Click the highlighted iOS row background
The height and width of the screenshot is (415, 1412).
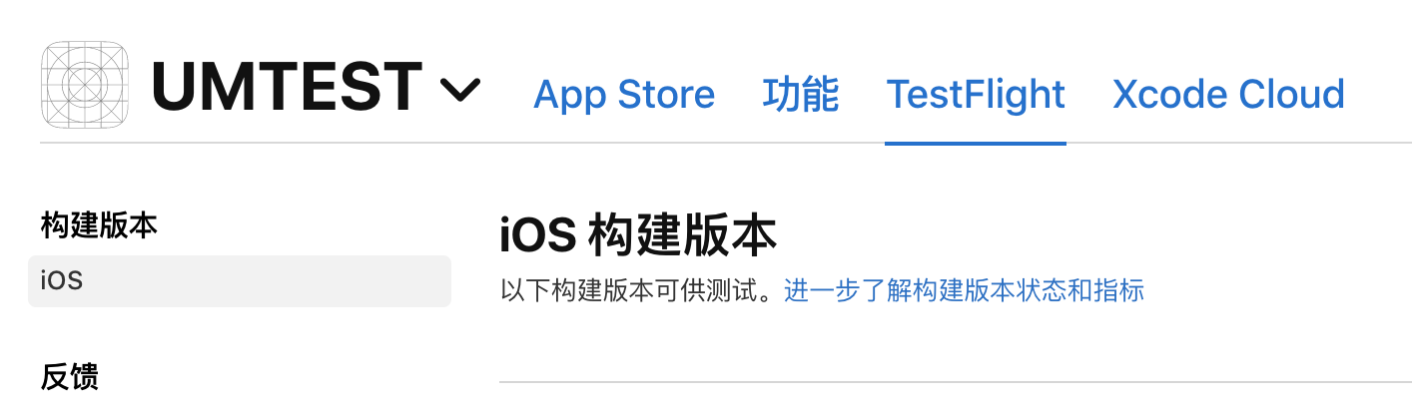(x=240, y=280)
